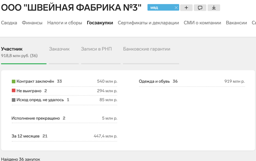Switch to the Финансы tab
The width and height of the screenshot is (256, 161).
[32, 23]
